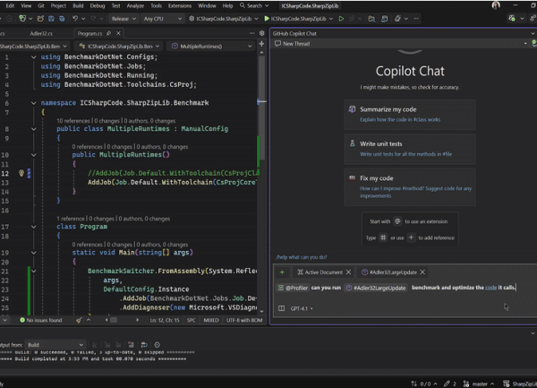Click the '/help what can you do?' link
Viewport: 537px width, 388px height.
[x=302, y=257]
